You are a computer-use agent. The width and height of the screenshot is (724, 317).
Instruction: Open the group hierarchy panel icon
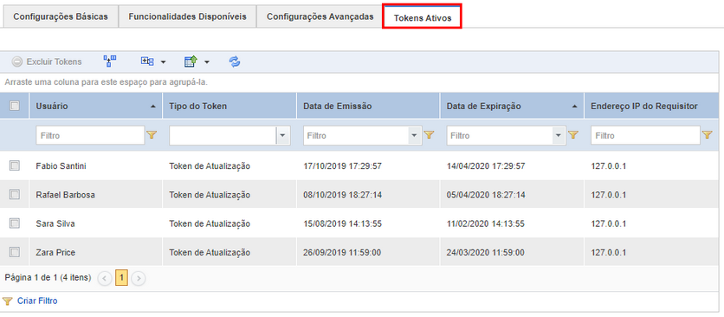[109, 61]
